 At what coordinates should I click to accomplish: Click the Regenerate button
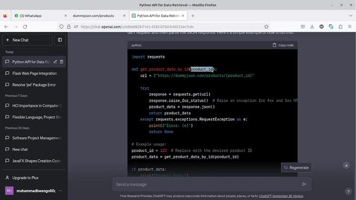tap(296, 168)
